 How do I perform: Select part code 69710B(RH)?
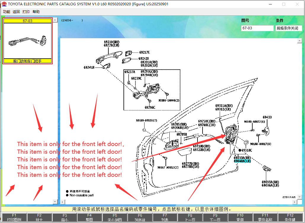tap(202, 146)
